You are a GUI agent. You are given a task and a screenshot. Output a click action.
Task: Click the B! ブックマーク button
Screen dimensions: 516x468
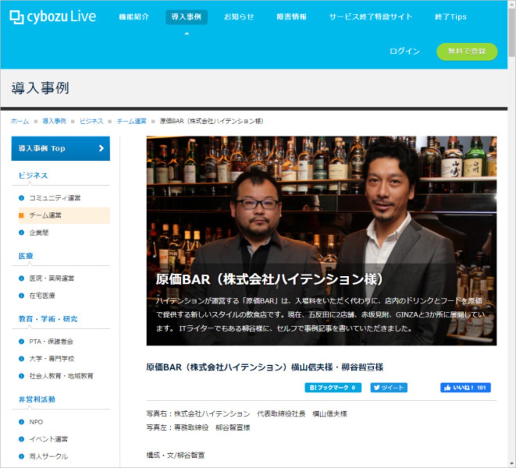[333, 388]
